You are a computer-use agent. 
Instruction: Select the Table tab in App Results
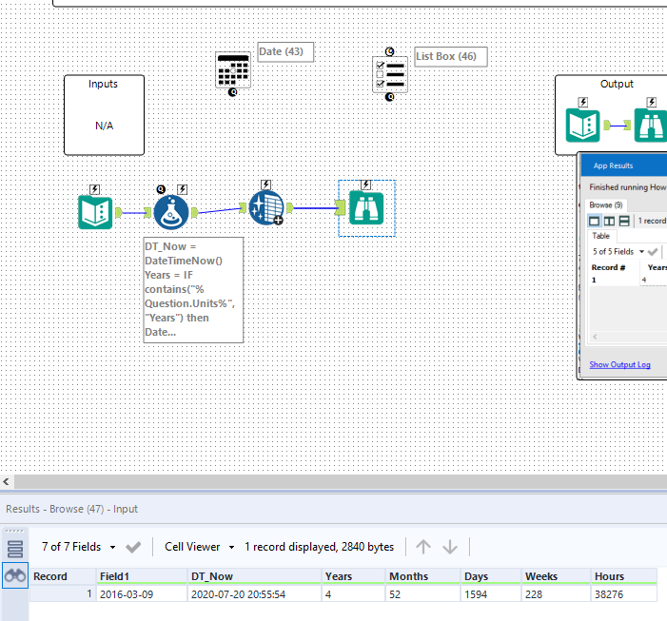pyautogui.click(x=600, y=236)
